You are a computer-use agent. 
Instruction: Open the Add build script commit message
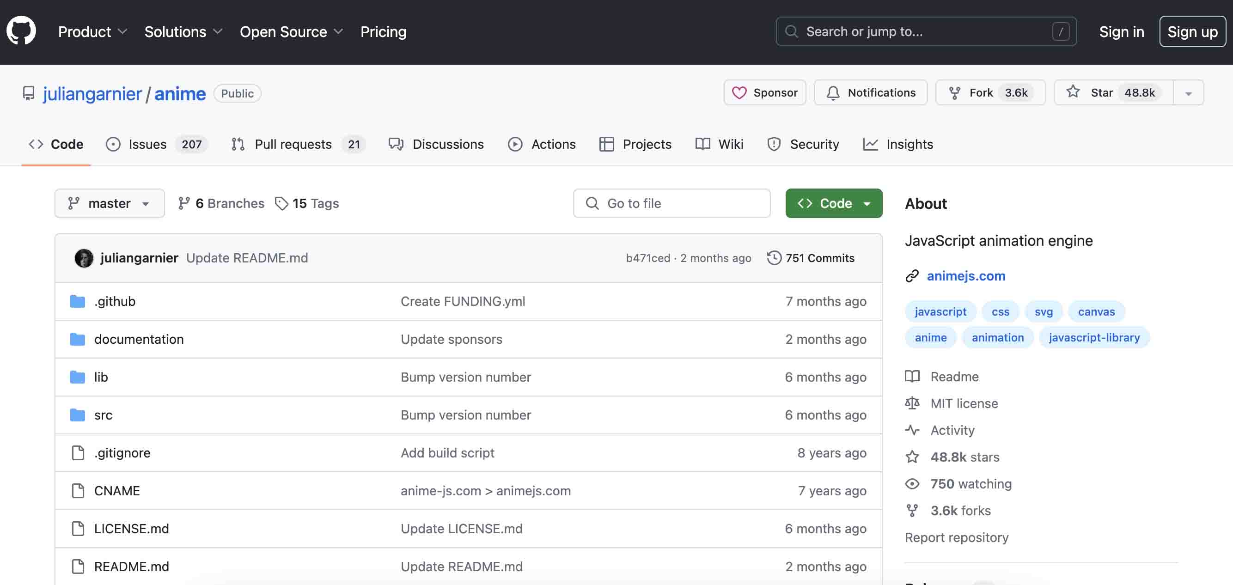447,452
